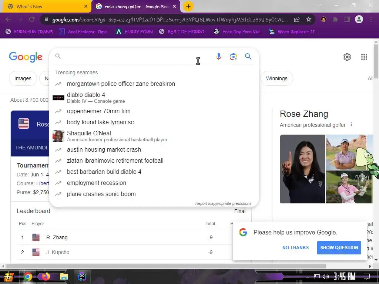Viewport: 379px width, 284px height.
Task: Choose suggestion body found lake lyman sc
Action: click(154, 122)
